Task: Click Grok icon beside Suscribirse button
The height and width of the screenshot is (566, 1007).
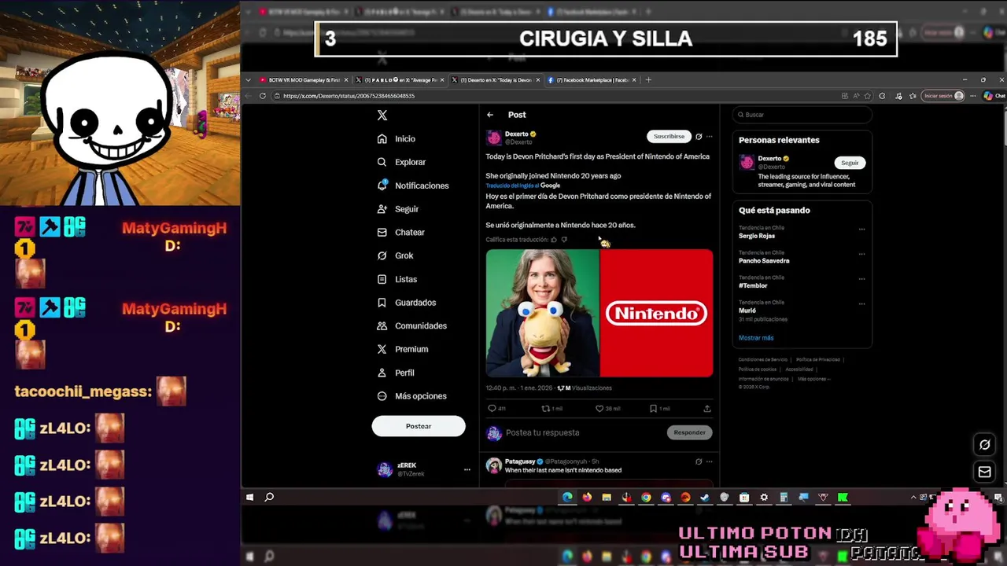Action: 699,136
